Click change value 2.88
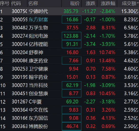The height and width of the screenshot is (131, 139). 91,28
